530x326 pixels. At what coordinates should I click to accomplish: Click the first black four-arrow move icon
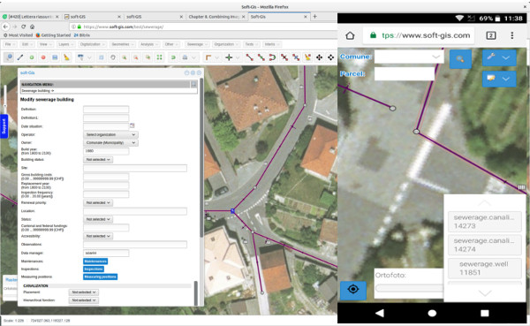pyautogui.click(x=319, y=57)
